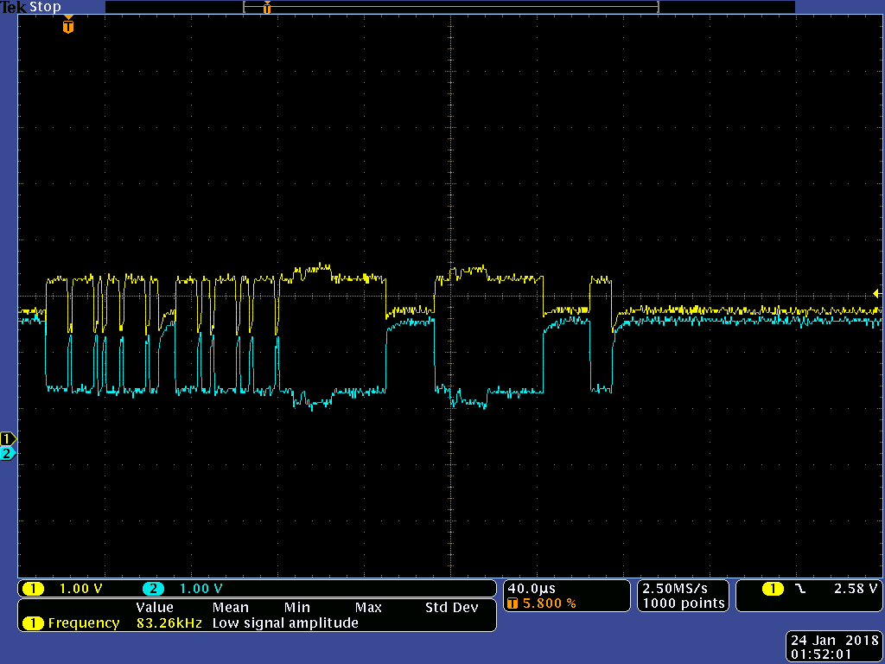Click the 5.800 % trigger position value
Screen dimensions: 885x664
coord(549,603)
